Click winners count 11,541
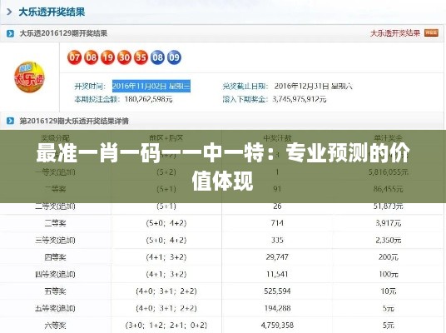446x333 pixels. pos(277,275)
